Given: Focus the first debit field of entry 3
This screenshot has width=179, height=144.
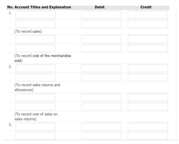Looking at the screenshot, I should coord(101,126).
